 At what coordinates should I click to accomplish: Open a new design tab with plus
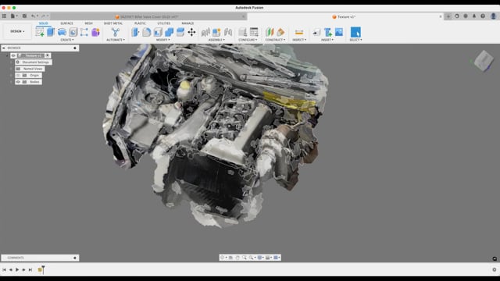[x=448, y=16]
